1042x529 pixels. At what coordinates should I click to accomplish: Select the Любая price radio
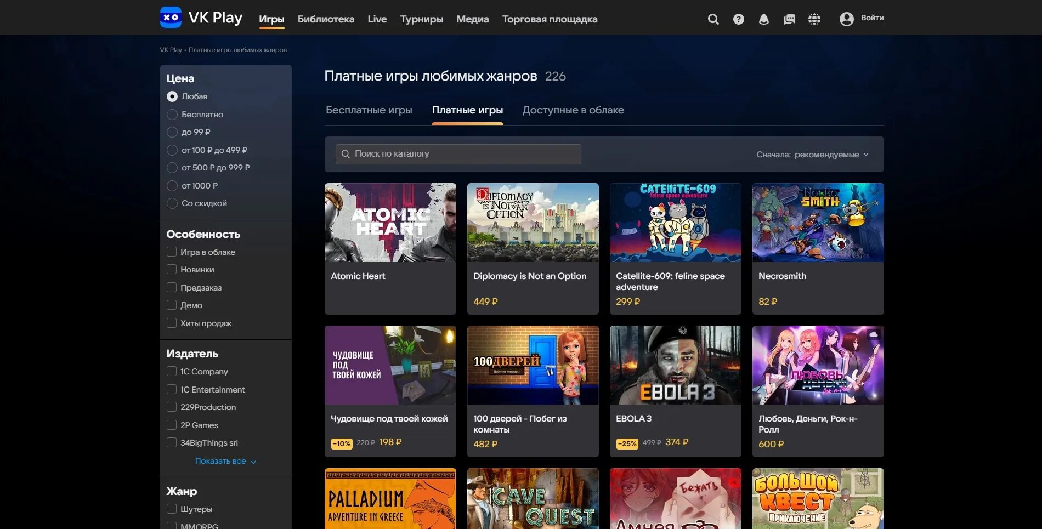click(x=172, y=96)
